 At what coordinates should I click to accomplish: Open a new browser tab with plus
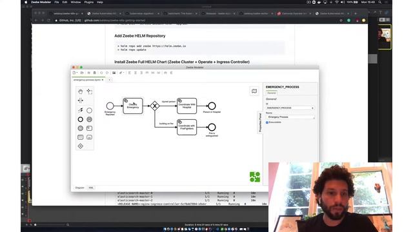[x=356, y=14]
